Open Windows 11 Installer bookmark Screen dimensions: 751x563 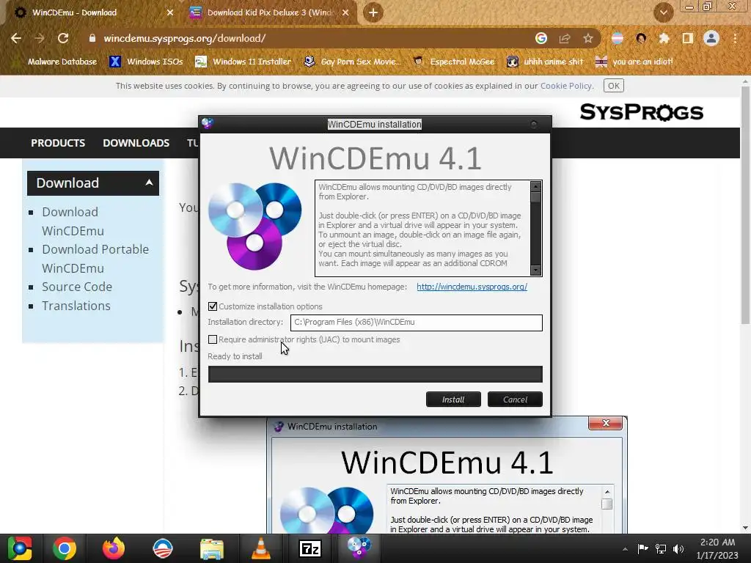[243, 62]
